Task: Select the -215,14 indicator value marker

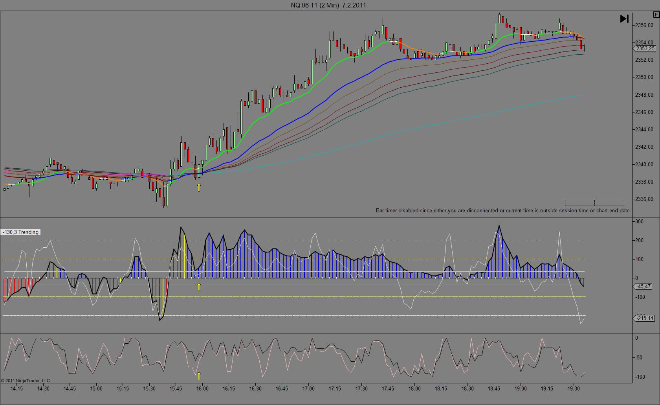Action: (645, 318)
